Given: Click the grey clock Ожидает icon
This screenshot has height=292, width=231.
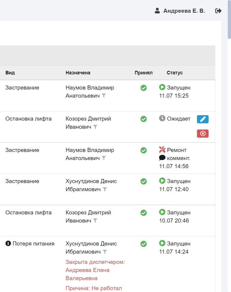Looking at the screenshot, I should click(162, 118).
